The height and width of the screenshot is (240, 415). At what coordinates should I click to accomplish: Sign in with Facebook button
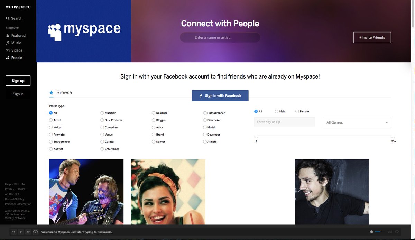[220, 96]
